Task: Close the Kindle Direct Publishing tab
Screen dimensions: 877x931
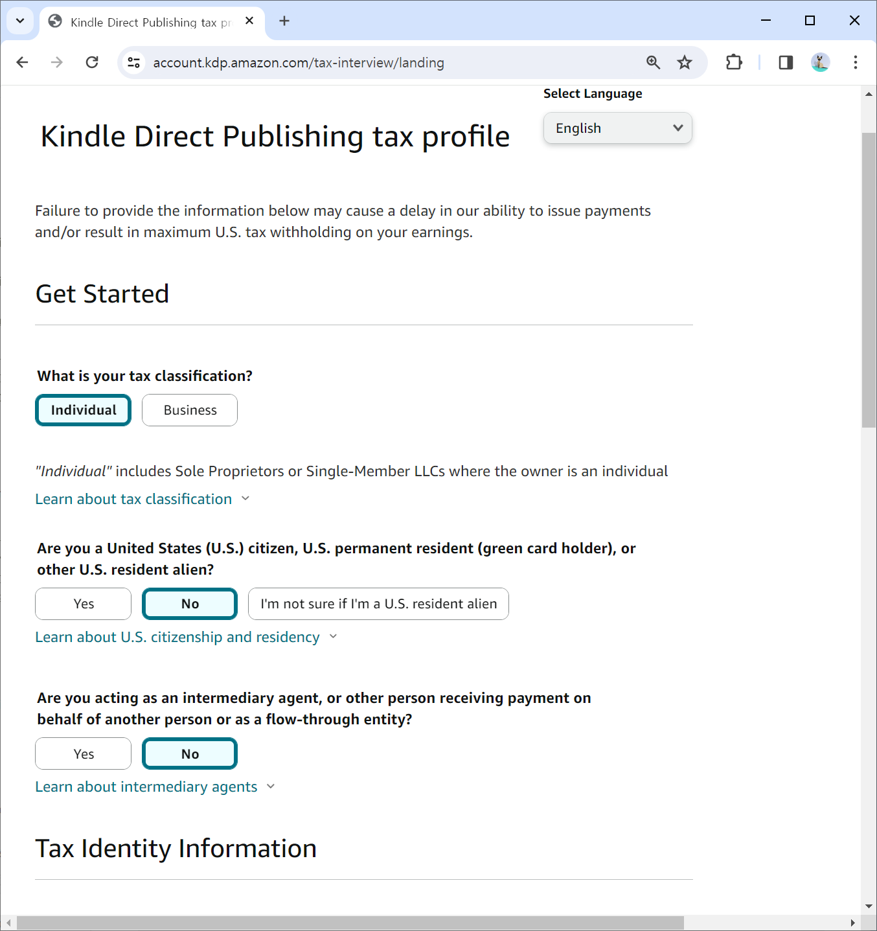Action: [249, 21]
